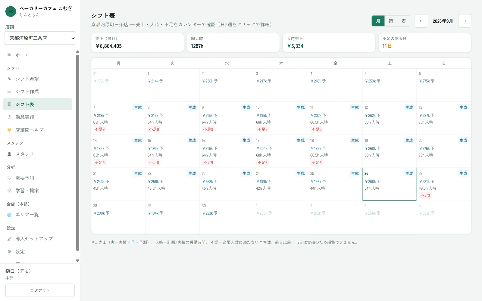The width and height of the screenshot is (482, 301).
Task: Click 生成 on September 7
Action: pos(138,107)
